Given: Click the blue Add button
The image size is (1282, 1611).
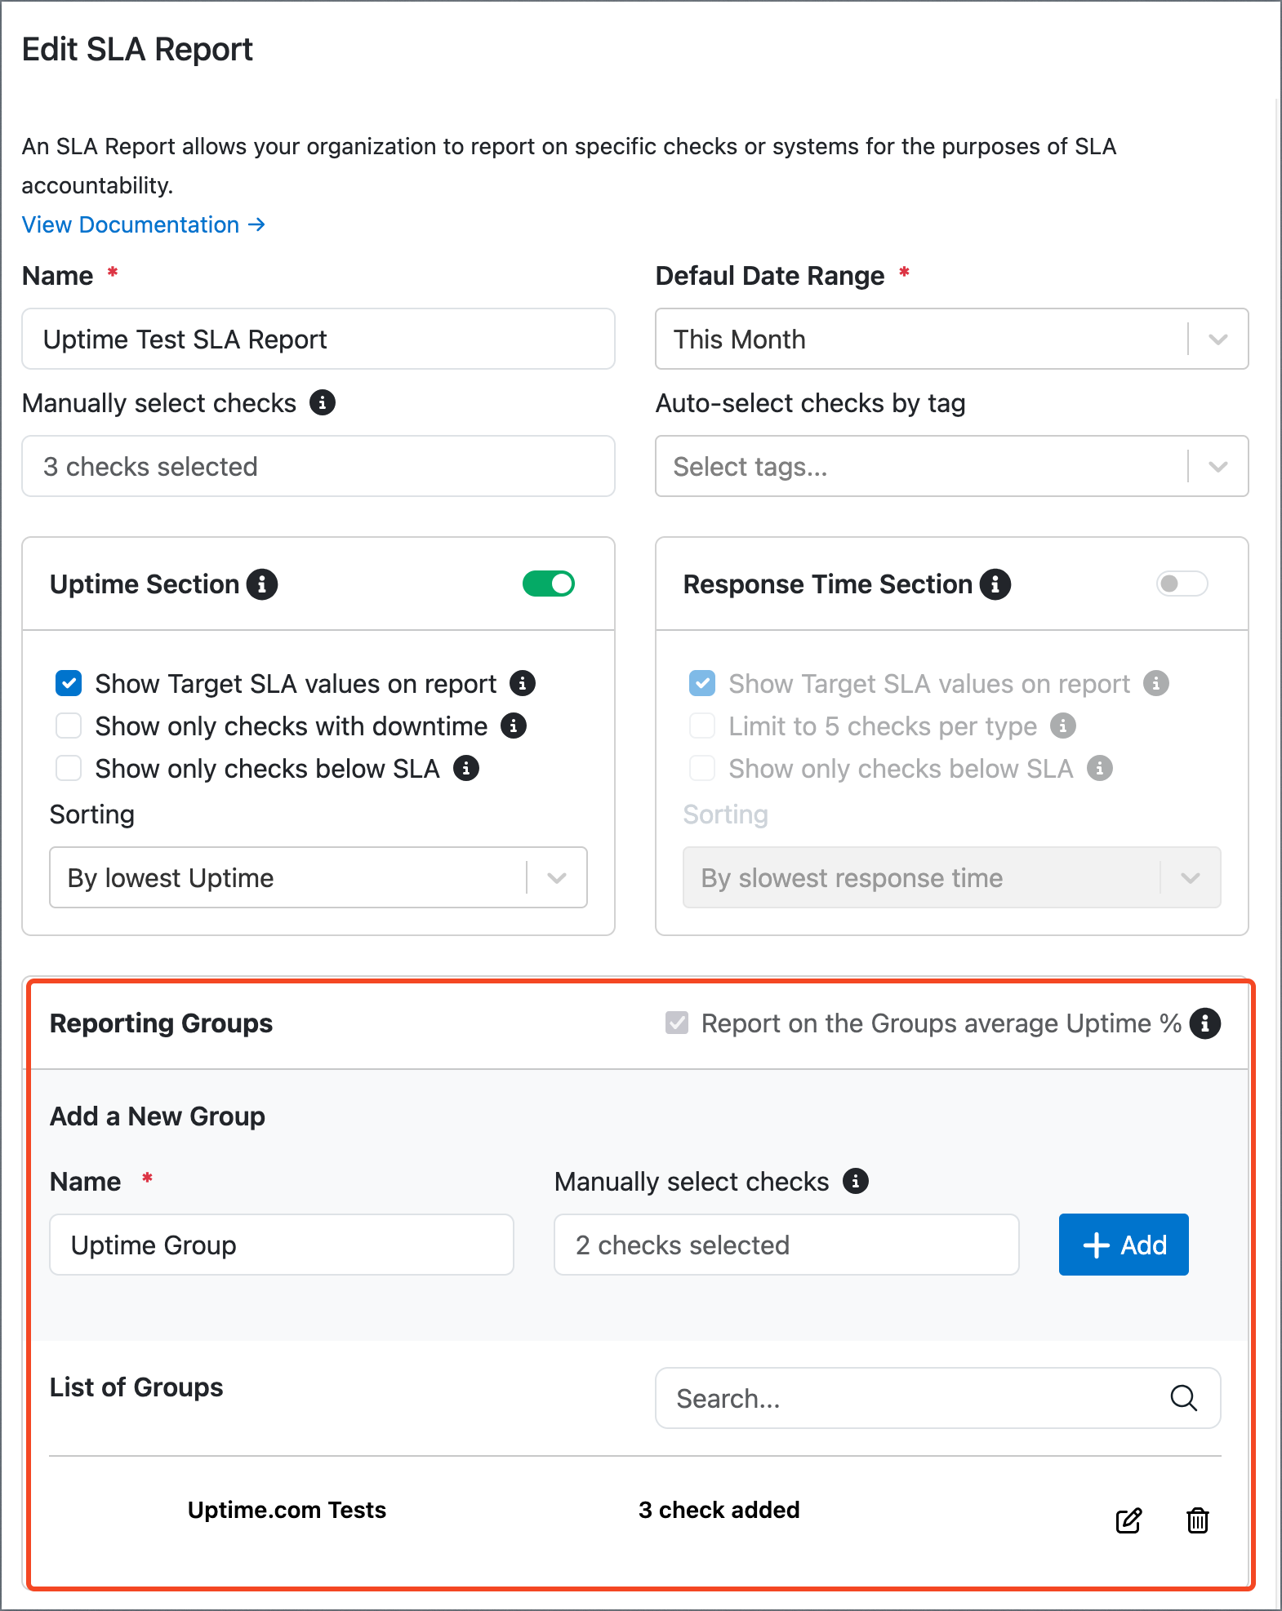Looking at the screenshot, I should (1124, 1245).
